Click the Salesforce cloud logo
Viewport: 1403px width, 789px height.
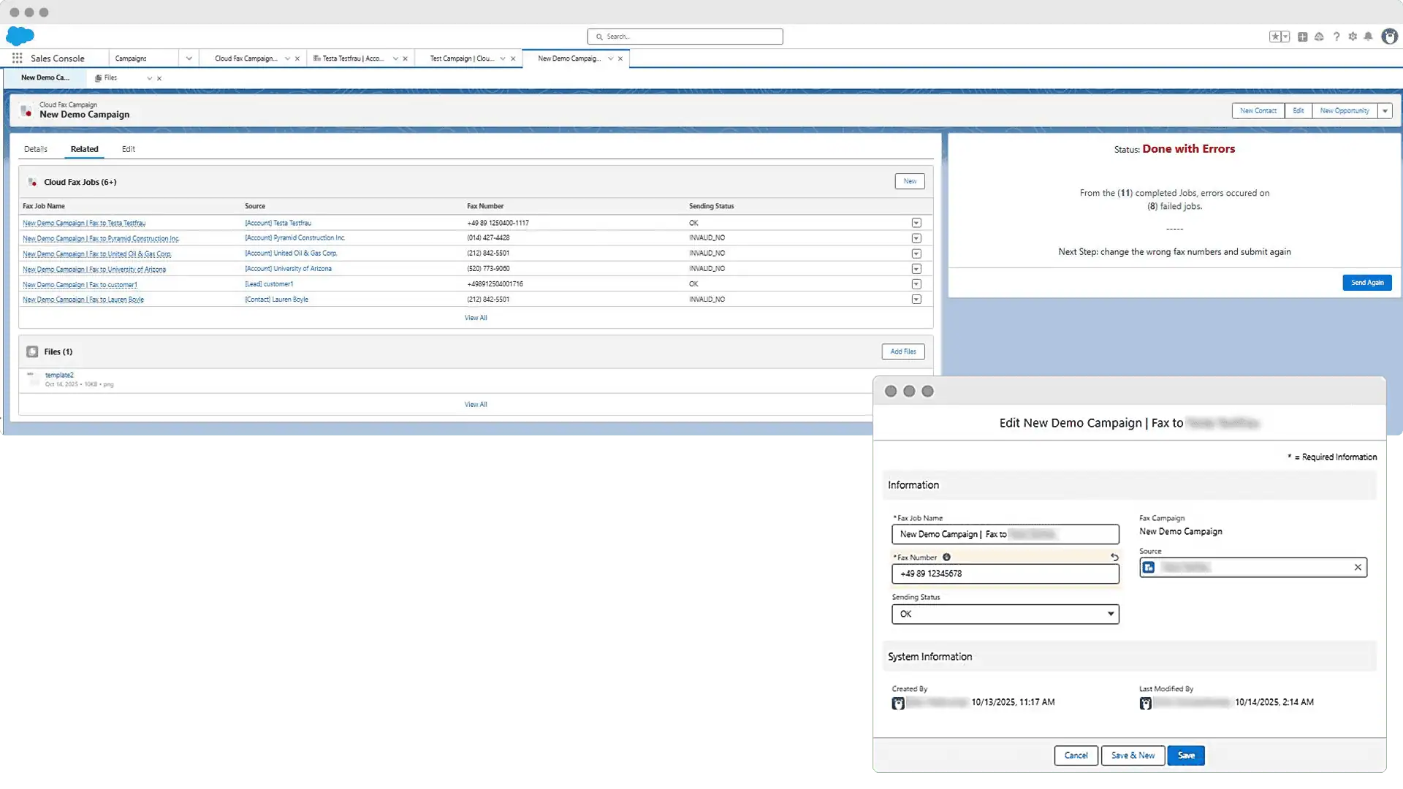click(x=20, y=36)
